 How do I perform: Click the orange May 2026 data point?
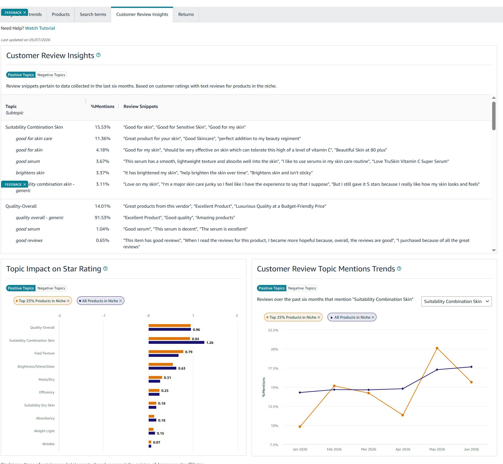click(437, 348)
